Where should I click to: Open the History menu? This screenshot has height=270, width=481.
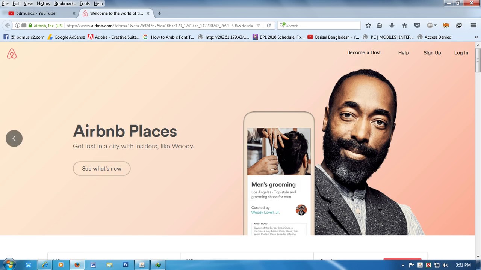pyautogui.click(x=44, y=3)
